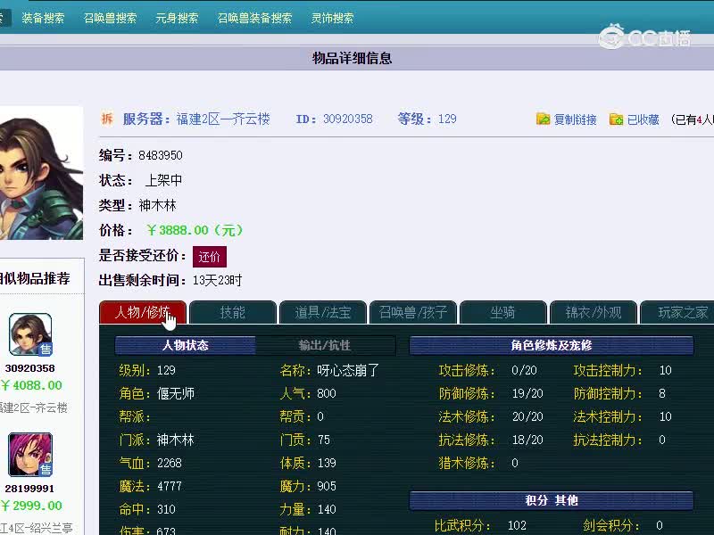Click the 复制链接 link text
This screenshot has width=714, height=535.
575,119
